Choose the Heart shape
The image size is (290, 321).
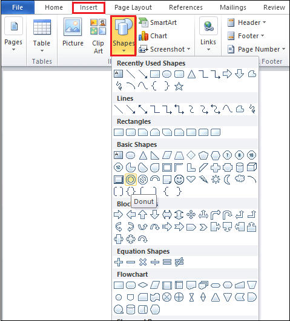point(191,180)
